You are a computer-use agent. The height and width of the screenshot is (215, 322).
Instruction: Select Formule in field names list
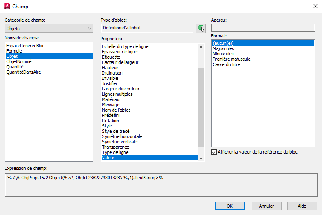pyautogui.click(x=14, y=51)
